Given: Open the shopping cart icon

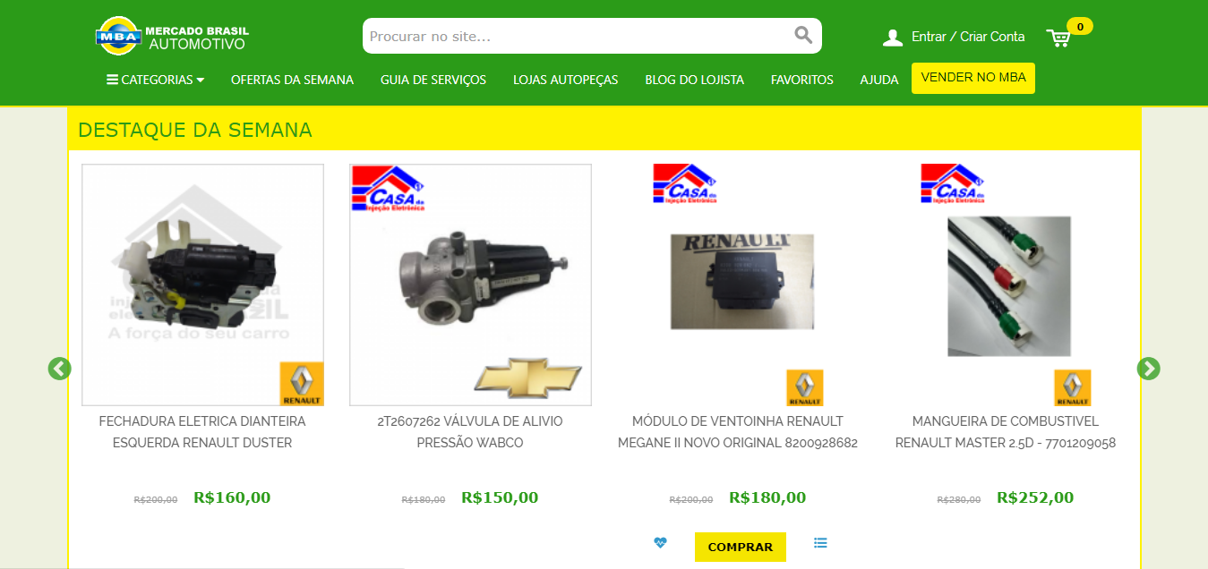Looking at the screenshot, I should click(1059, 38).
